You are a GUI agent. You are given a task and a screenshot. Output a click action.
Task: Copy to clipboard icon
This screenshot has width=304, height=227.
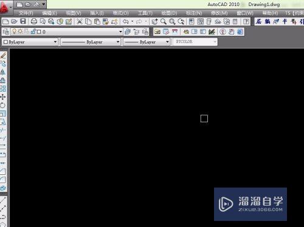(88, 21)
